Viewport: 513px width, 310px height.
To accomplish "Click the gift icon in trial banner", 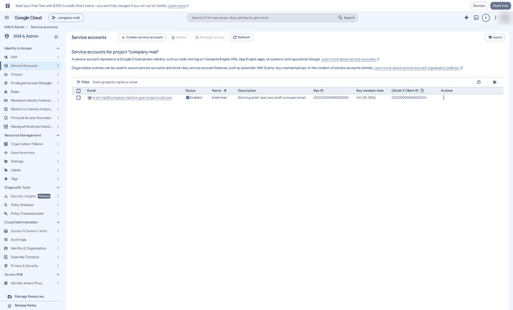I will 7,6.
